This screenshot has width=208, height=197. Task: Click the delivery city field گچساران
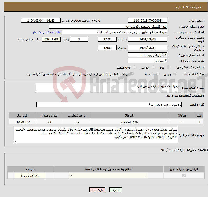[x=148, y=61]
